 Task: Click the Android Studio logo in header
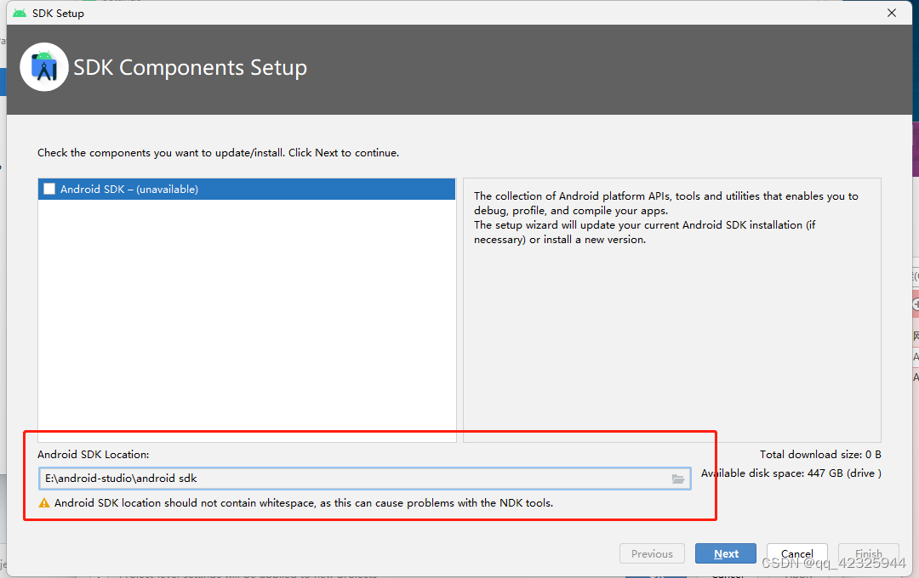click(x=44, y=67)
